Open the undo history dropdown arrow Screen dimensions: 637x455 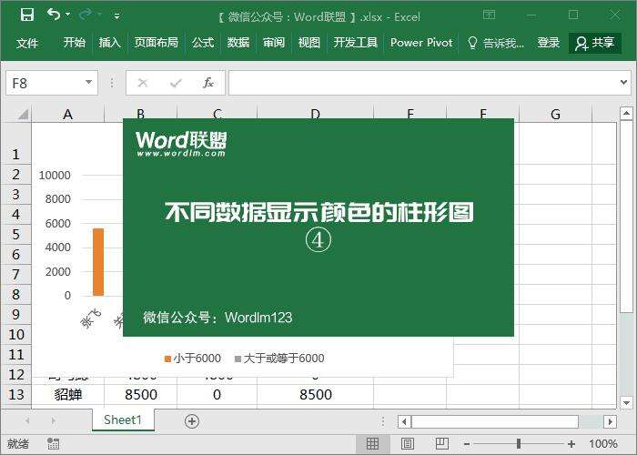68,15
